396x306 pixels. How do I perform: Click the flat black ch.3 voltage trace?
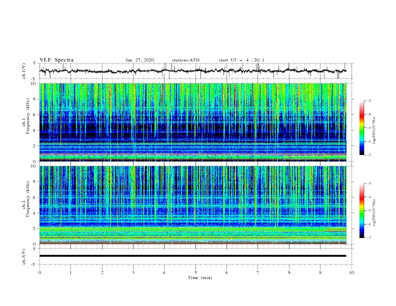tap(192, 256)
